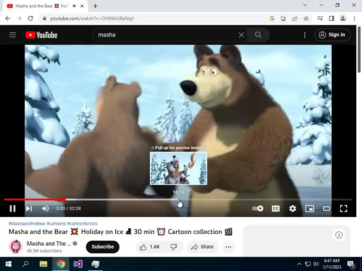The width and height of the screenshot is (362, 271).
Task: Open the tab search dropdown arrow
Action: click(x=305, y=5)
